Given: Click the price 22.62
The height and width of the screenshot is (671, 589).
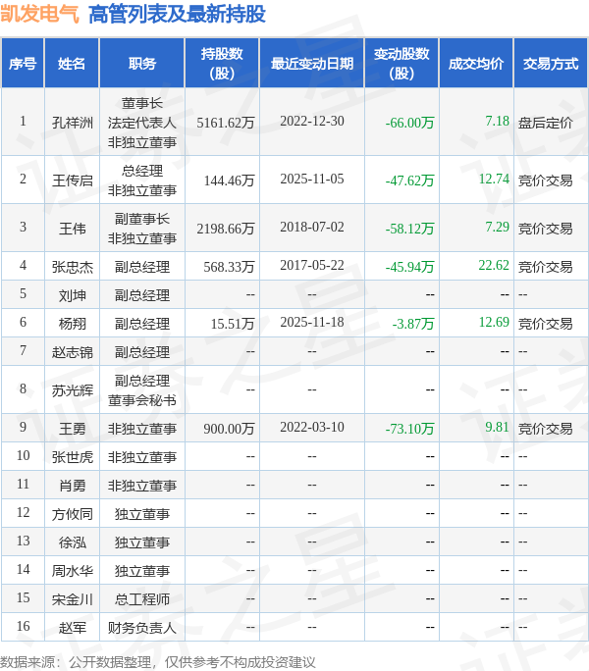Looking at the screenshot, I should [x=494, y=265].
